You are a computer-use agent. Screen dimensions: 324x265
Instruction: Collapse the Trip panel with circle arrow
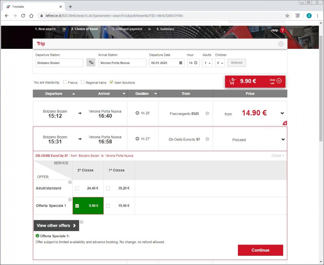281,44
